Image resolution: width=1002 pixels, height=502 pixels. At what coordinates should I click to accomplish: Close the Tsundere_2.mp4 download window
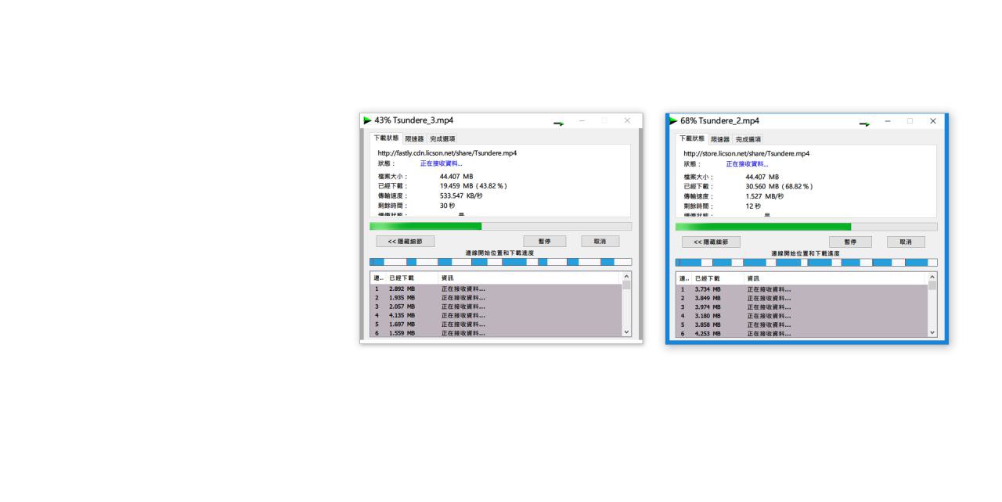pyautogui.click(x=932, y=121)
